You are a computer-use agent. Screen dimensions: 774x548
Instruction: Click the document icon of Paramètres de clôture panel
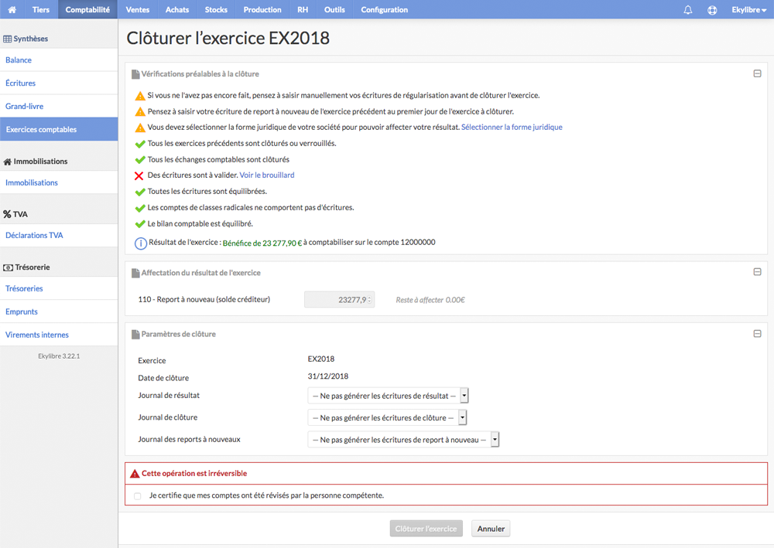(135, 335)
